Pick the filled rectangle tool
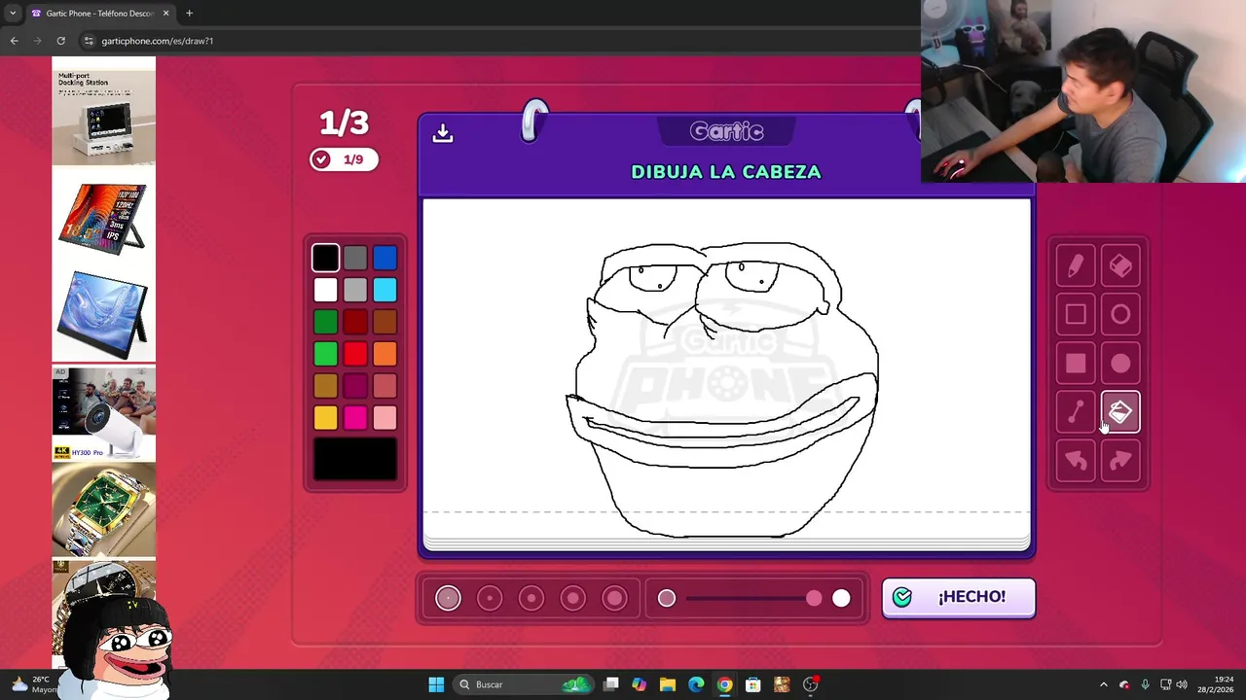The height and width of the screenshot is (700, 1246). [1076, 364]
